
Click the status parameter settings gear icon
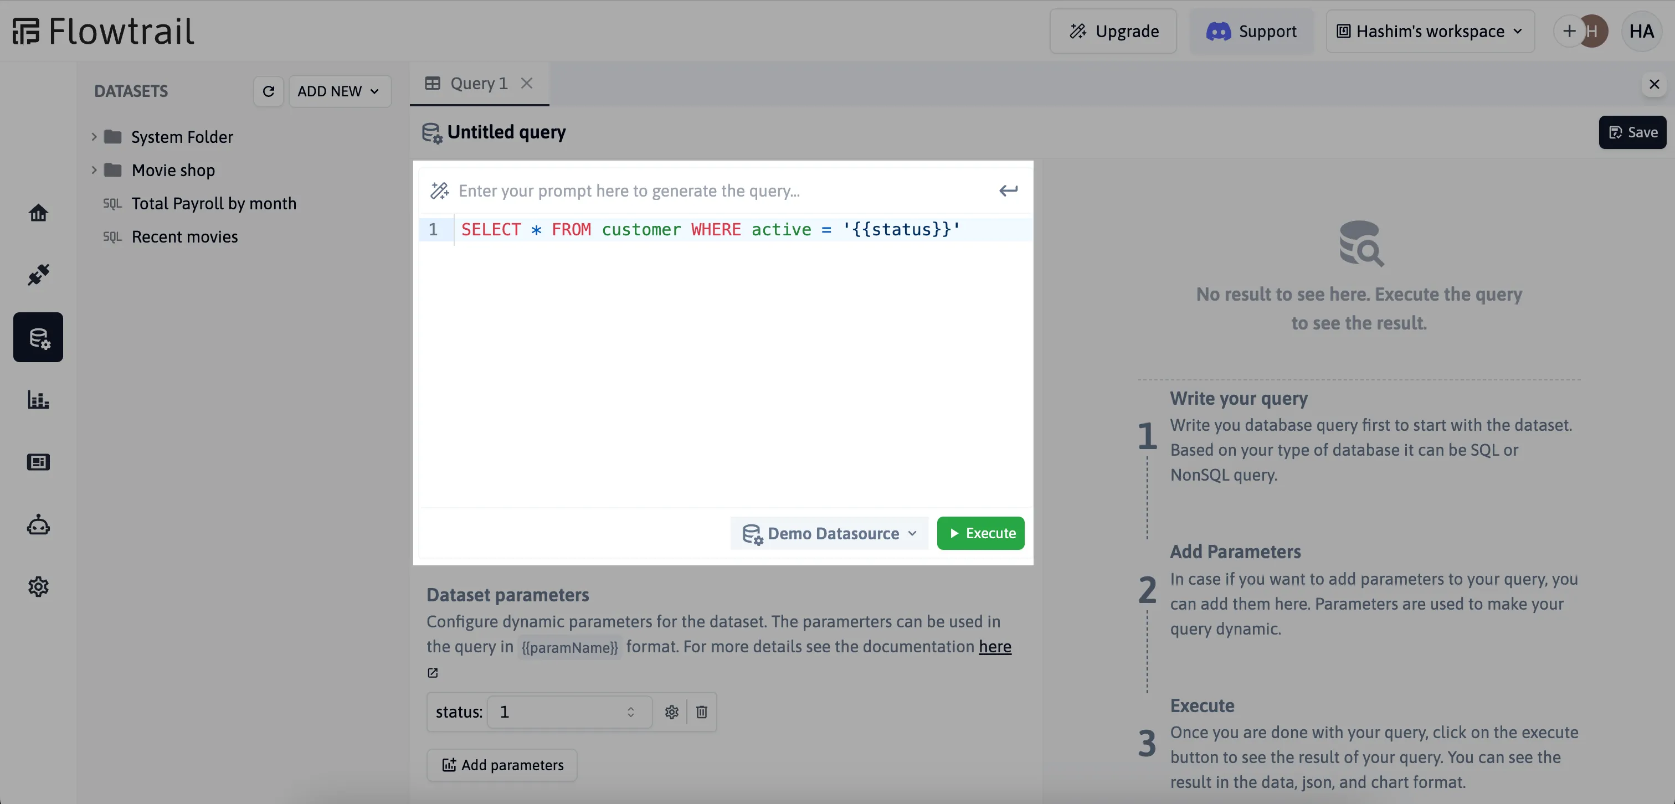click(x=672, y=711)
